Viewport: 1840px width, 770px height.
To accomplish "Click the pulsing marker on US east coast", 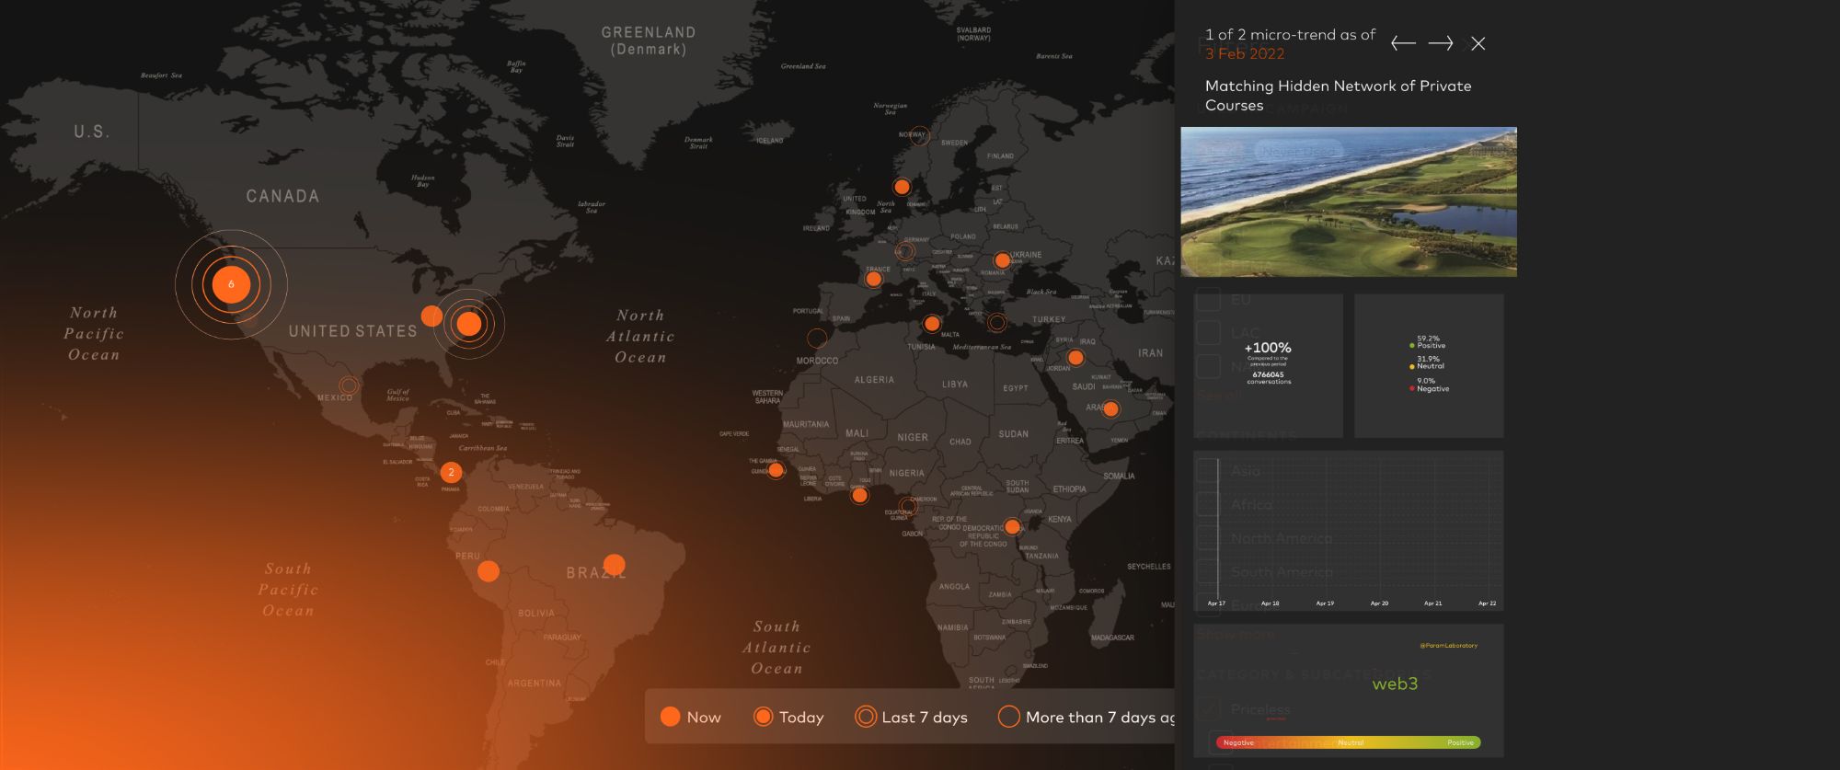I will [469, 324].
